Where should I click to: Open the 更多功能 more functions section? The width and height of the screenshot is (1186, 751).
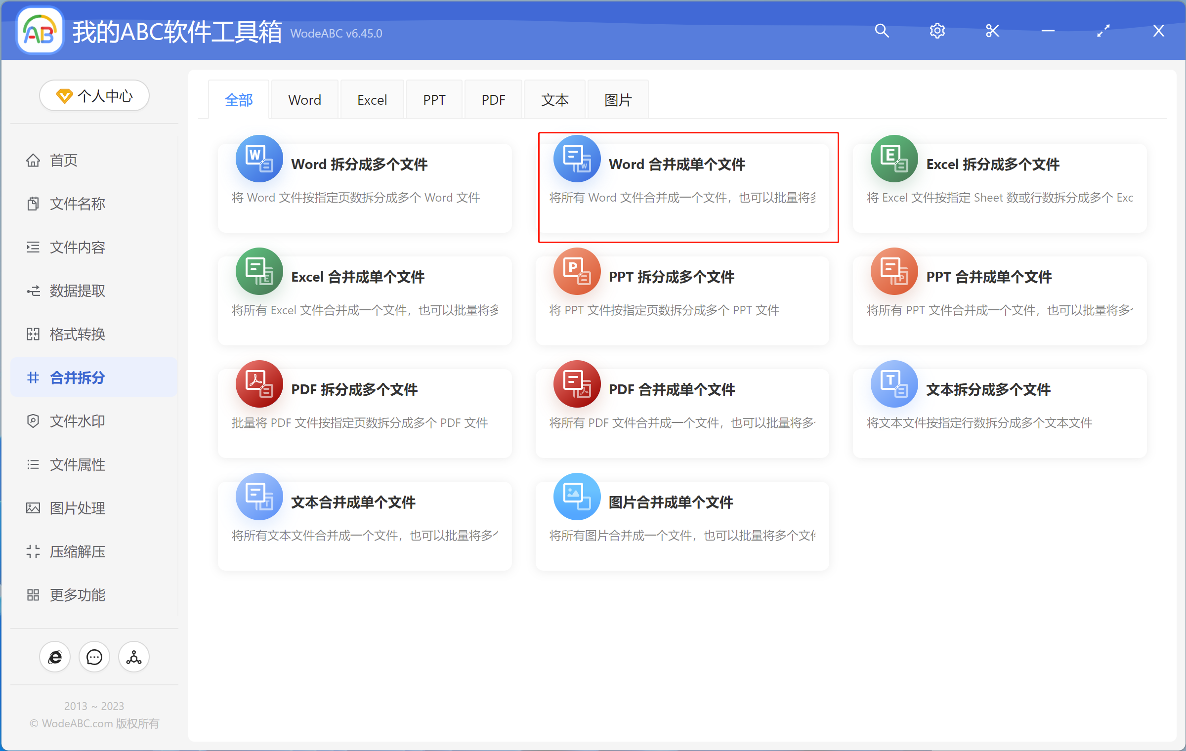77,595
